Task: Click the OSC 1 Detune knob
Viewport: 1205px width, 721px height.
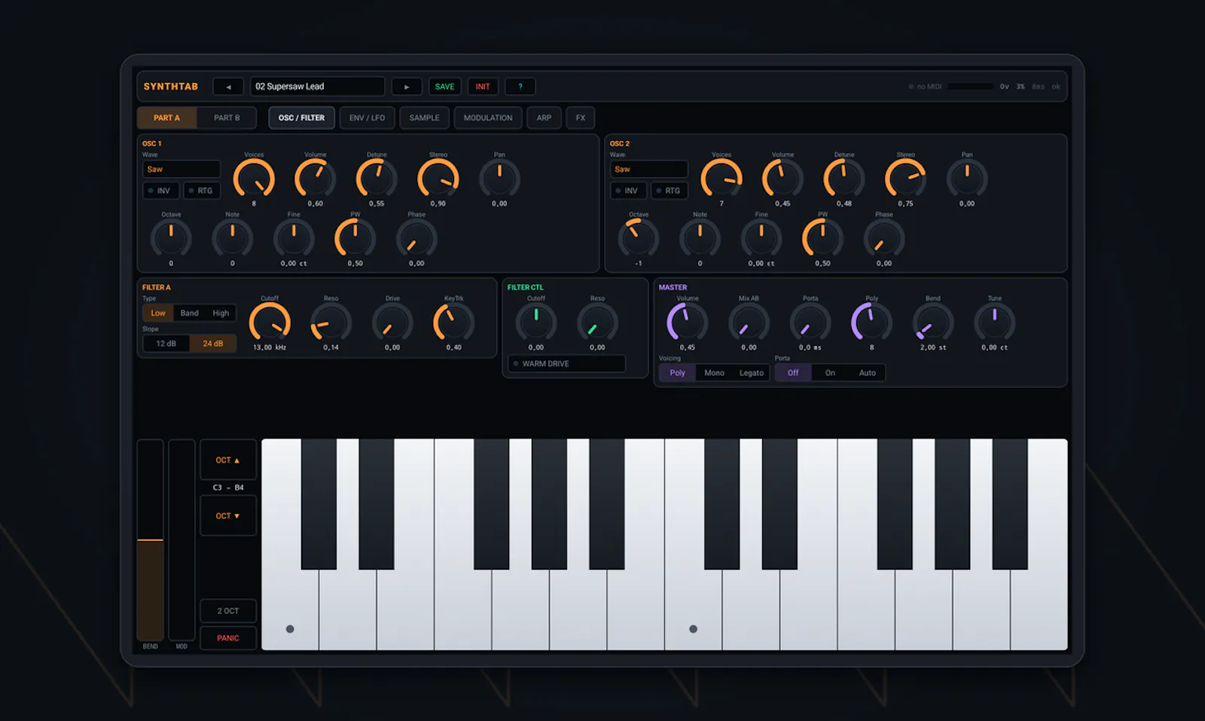Action: [x=377, y=179]
